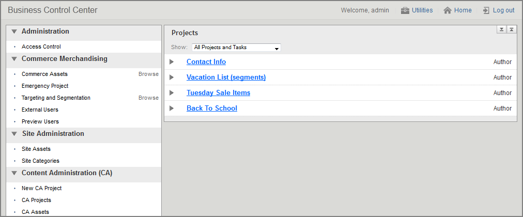The image size is (523, 217).
Task: Click the Log out door icon
Action: click(x=486, y=10)
